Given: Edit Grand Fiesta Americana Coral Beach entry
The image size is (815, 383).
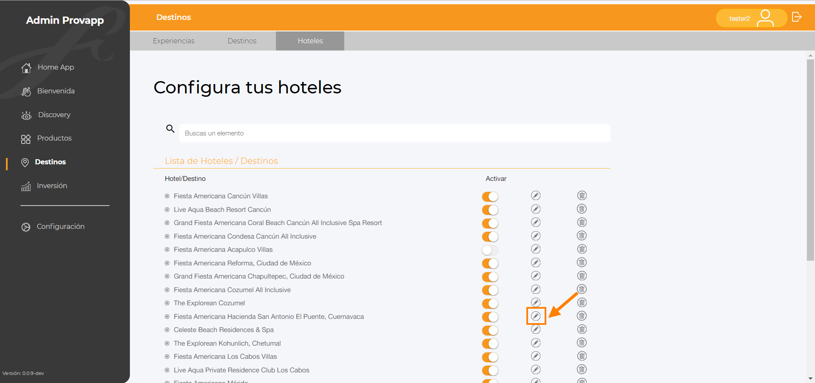Looking at the screenshot, I should [x=536, y=222].
